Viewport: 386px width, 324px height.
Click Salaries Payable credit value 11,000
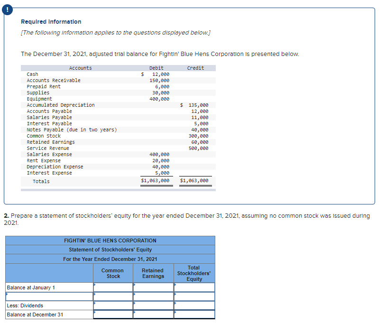pos(200,118)
